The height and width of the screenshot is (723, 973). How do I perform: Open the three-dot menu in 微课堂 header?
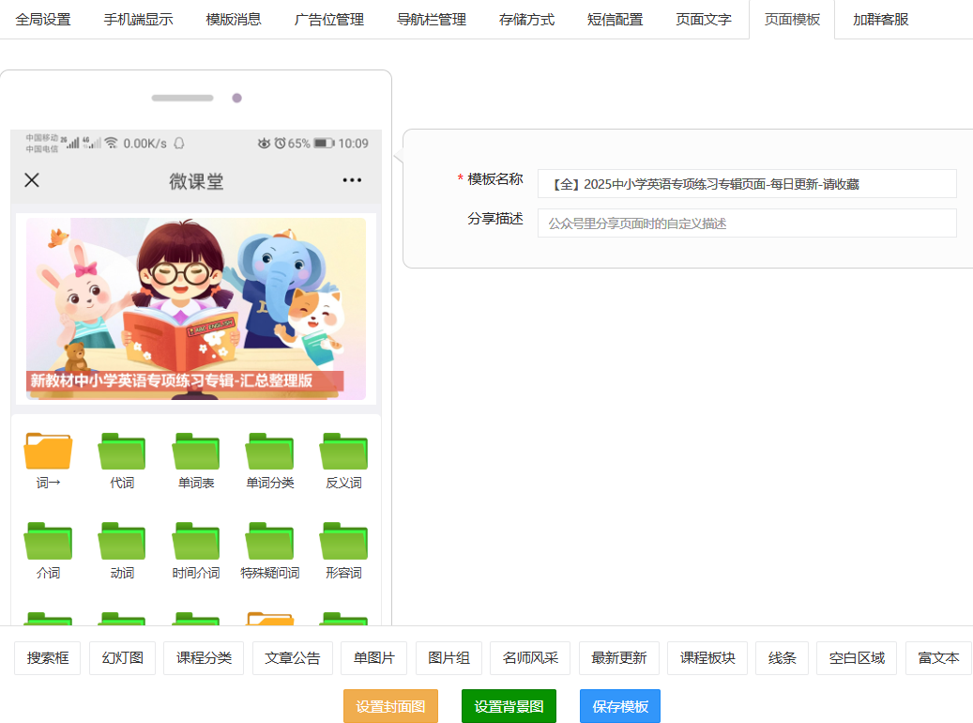pyautogui.click(x=352, y=180)
